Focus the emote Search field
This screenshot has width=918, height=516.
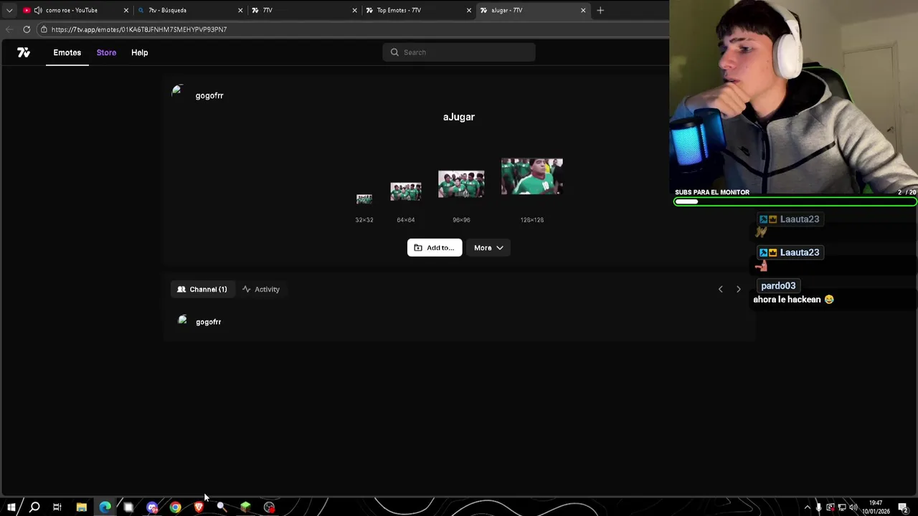tap(459, 52)
